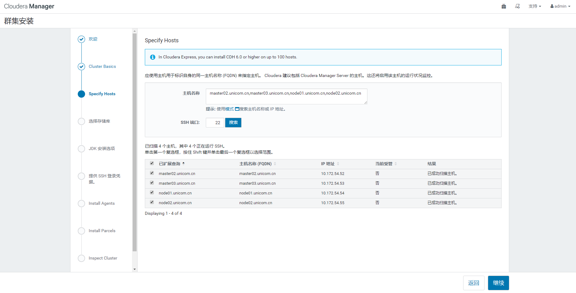This screenshot has width=576, height=293.
Task: Go to the Inspect Cluster wizard step
Action: pos(103,258)
